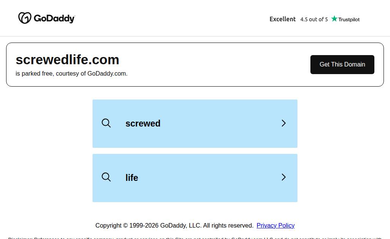Viewport: 390px width, 239px height.
Task: Click the GoDaddy copyright notice text
Action: 174,225
